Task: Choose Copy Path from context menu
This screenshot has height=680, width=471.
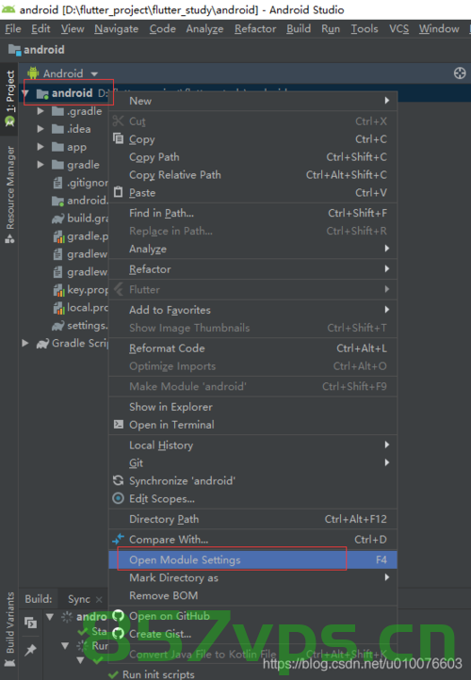Action: tap(252, 157)
